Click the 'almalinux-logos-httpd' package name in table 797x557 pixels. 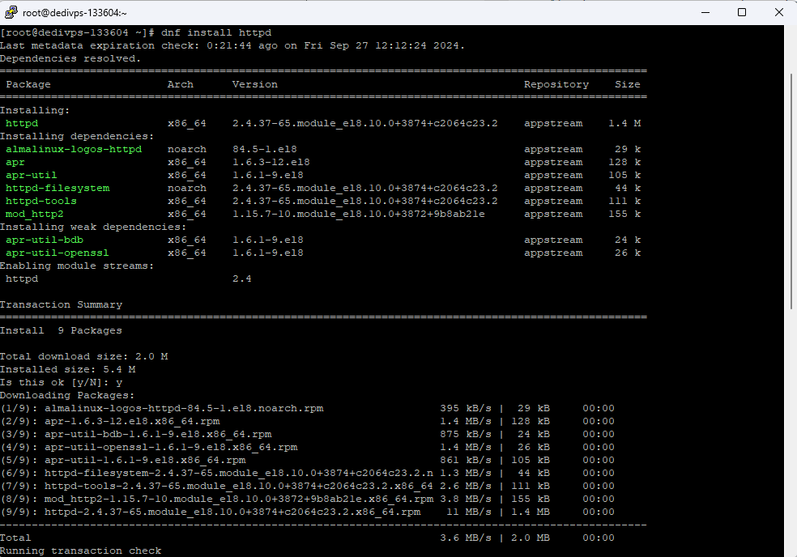tap(74, 150)
